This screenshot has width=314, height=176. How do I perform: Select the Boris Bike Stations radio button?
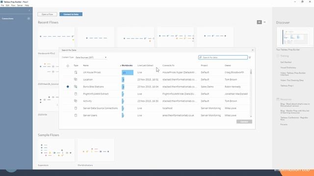pos(68,87)
